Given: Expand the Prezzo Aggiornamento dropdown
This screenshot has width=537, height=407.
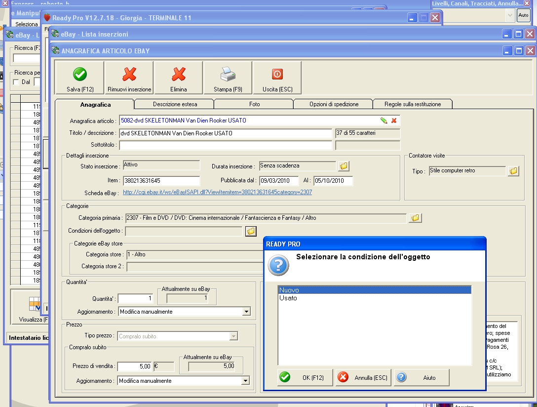Looking at the screenshot, I should (x=245, y=381).
